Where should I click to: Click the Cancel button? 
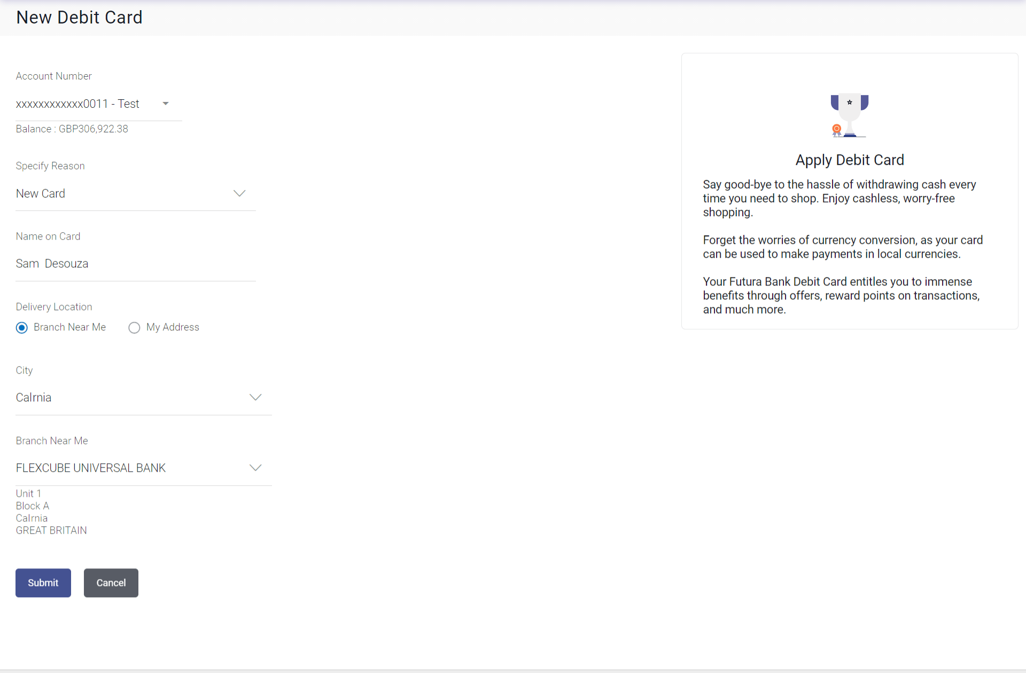[x=111, y=582]
